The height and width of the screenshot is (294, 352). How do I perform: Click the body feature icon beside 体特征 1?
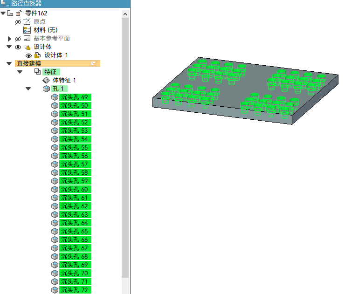point(46,80)
